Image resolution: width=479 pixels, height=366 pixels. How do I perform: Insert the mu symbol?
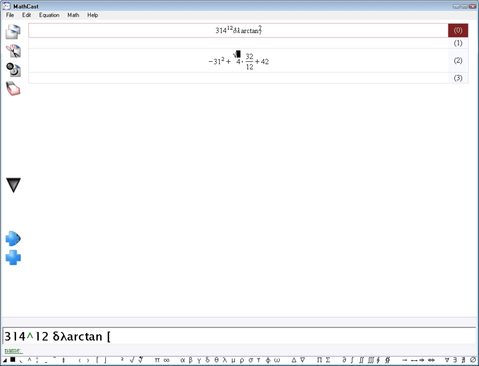pyautogui.click(x=233, y=361)
